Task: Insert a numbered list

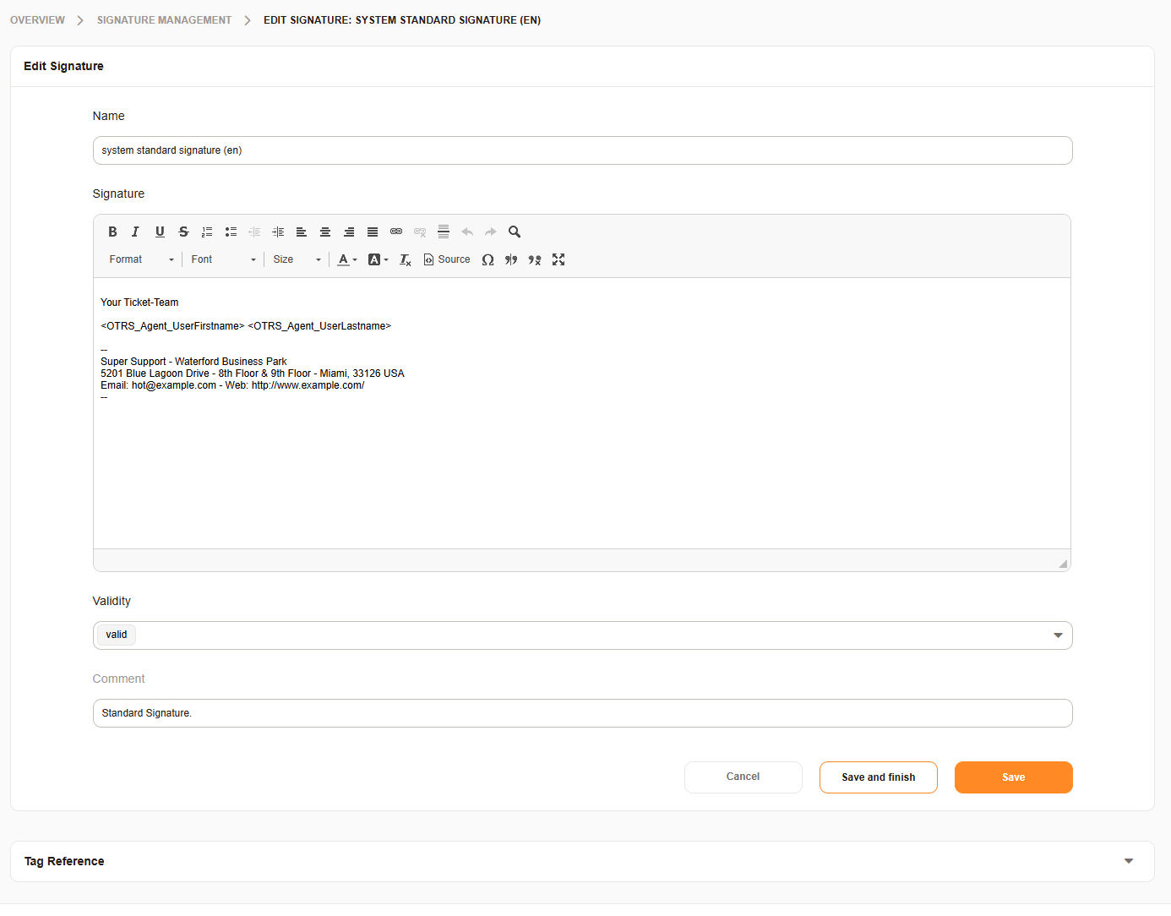Action: pos(207,232)
